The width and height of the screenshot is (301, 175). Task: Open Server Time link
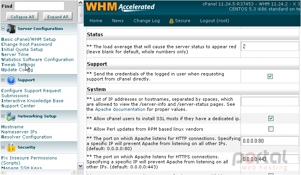point(15,54)
